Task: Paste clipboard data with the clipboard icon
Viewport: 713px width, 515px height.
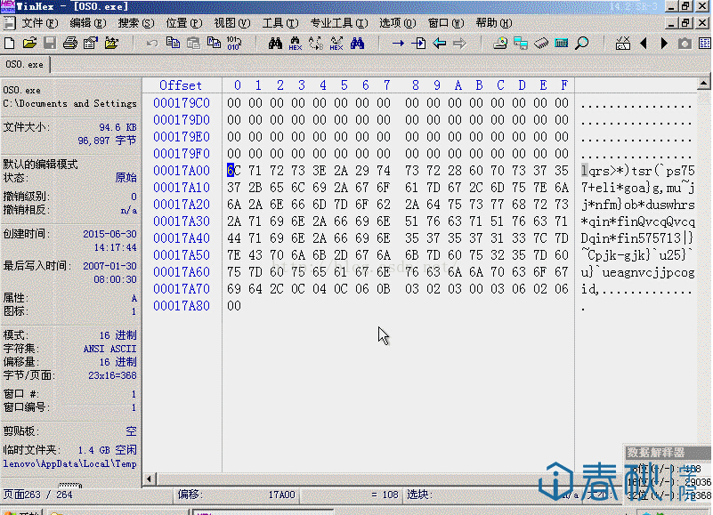Action: [x=194, y=44]
